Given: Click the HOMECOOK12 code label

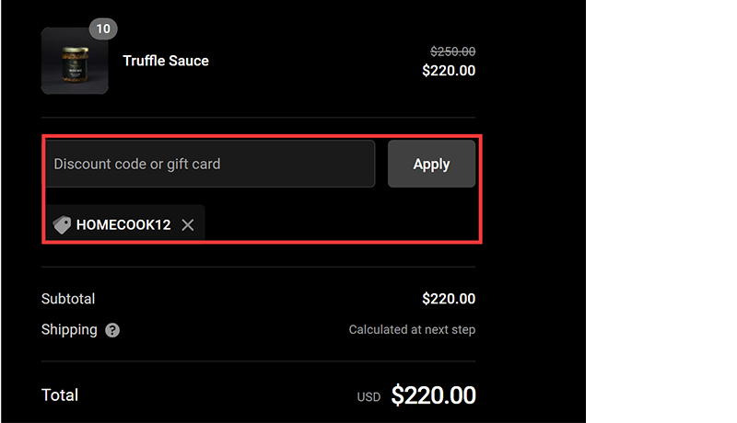Looking at the screenshot, I should pyautogui.click(x=123, y=224).
